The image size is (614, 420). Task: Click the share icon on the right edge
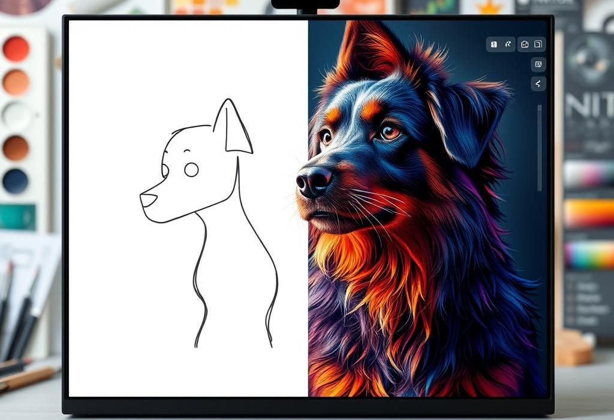tap(538, 84)
